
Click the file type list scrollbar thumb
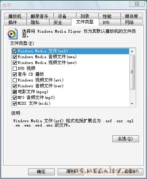click(132, 72)
